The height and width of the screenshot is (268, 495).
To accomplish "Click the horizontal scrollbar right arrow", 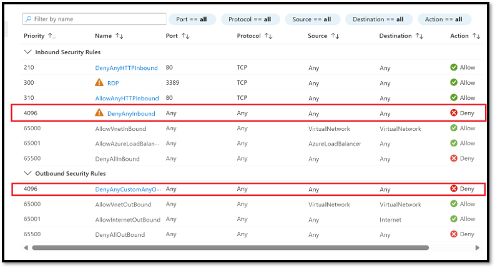I will pyautogui.click(x=478, y=247).
